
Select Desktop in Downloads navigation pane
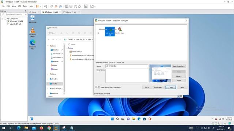click(x=56, y=50)
